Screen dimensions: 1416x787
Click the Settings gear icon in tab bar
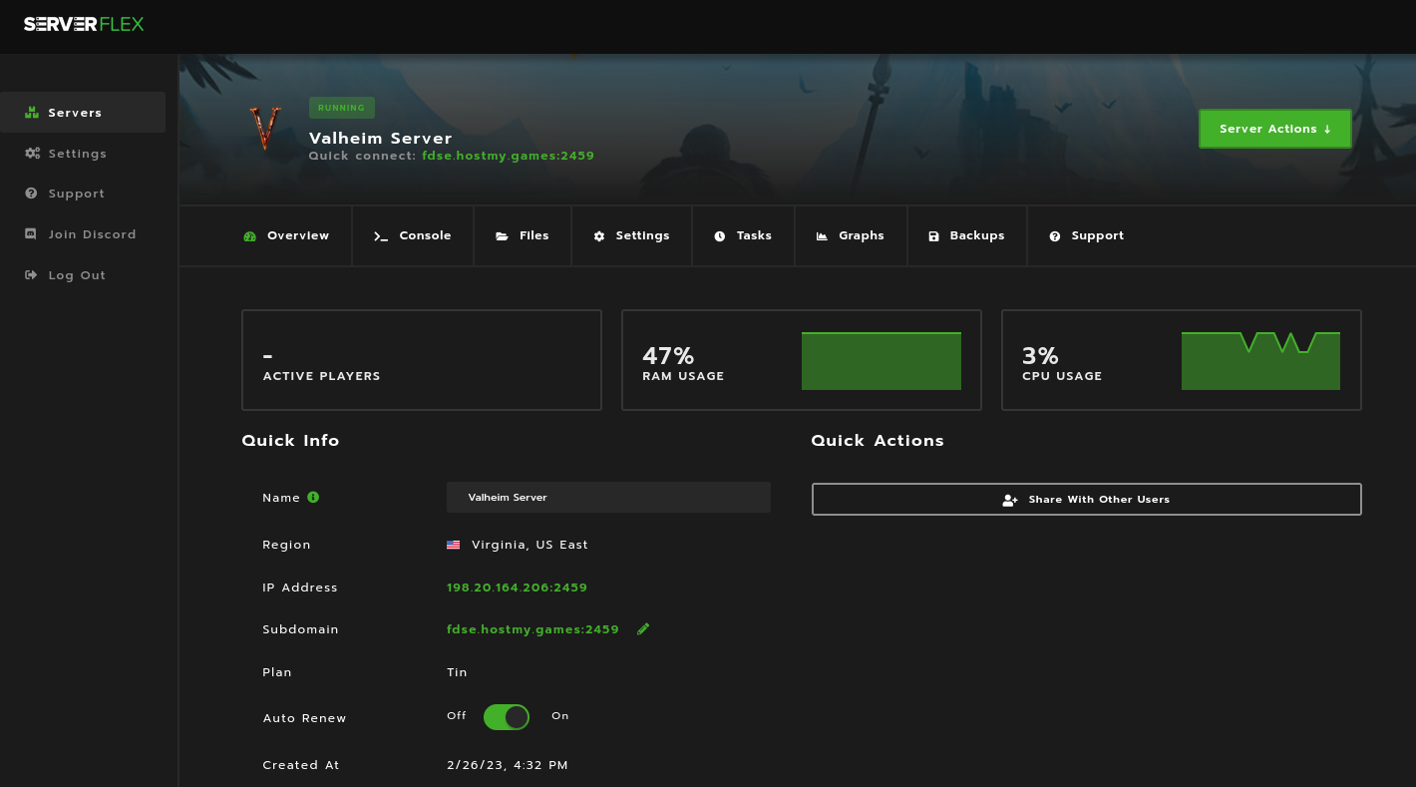pos(599,236)
